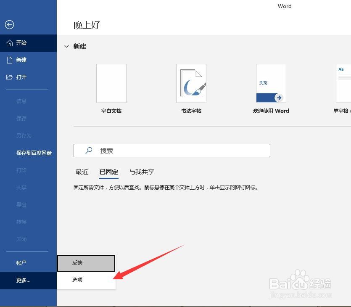Click the 空白文档 label text
Viewport: 351px width, 307px height.
point(111,111)
